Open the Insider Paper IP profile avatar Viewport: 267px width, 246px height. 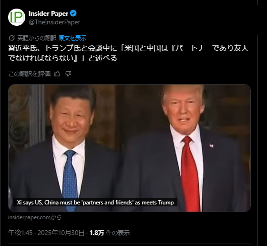point(17,17)
